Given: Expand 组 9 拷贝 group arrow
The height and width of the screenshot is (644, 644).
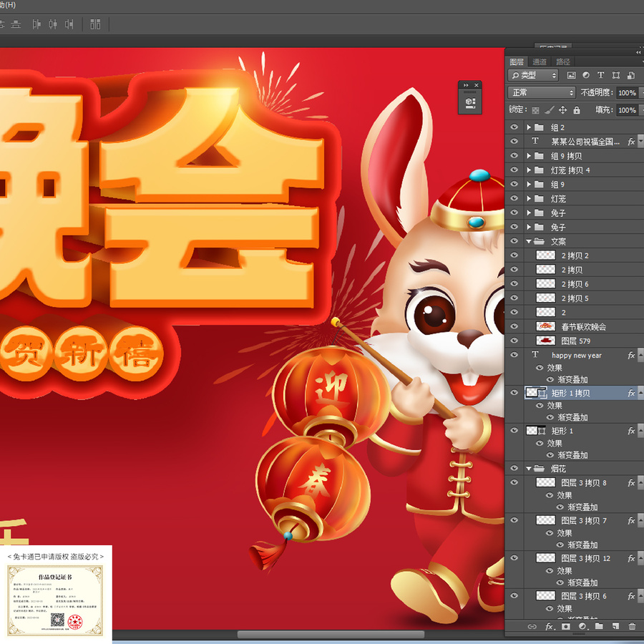Looking at the screenshot, I should pyautogui.click(x=529, y=156).
